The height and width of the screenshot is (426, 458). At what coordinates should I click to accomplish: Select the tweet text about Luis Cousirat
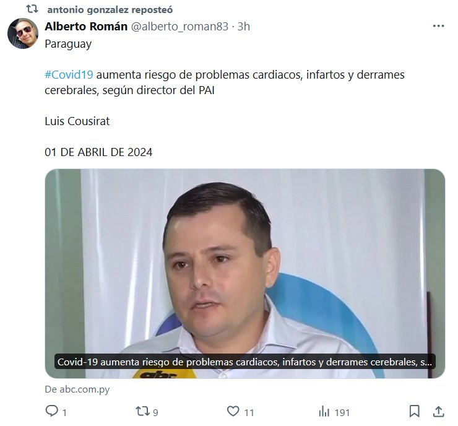77,121
